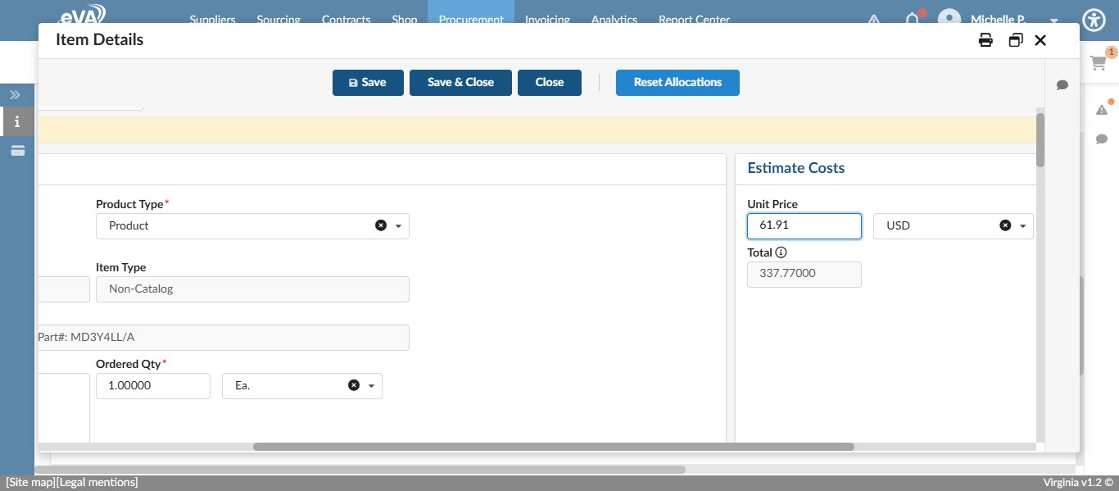Click the notifications bell icon
The height and width of the screenshot is (491, 1119).
click(x=912, y=20)
